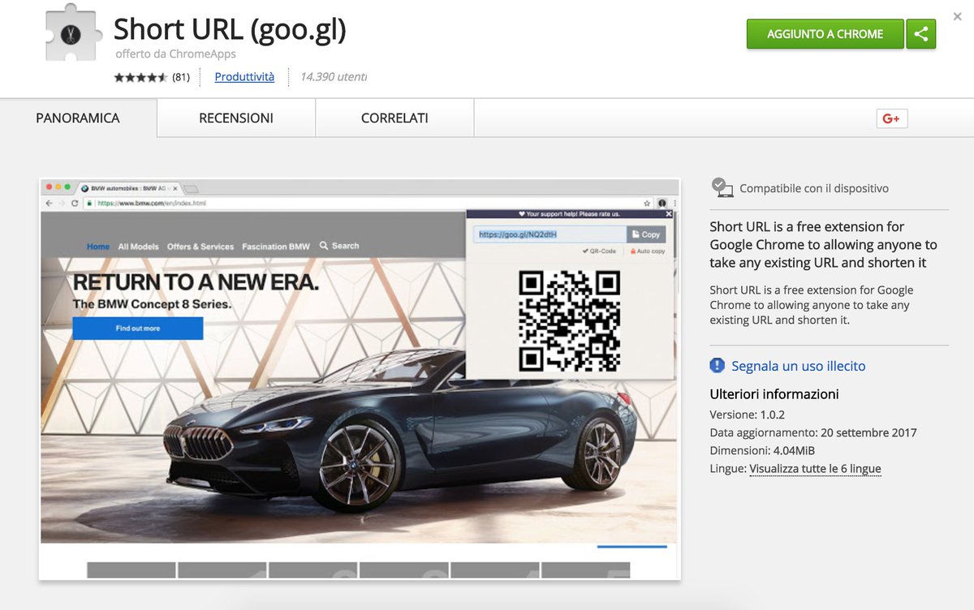Click Offers & Services in BMW navigation

click(x=200, y=246)
